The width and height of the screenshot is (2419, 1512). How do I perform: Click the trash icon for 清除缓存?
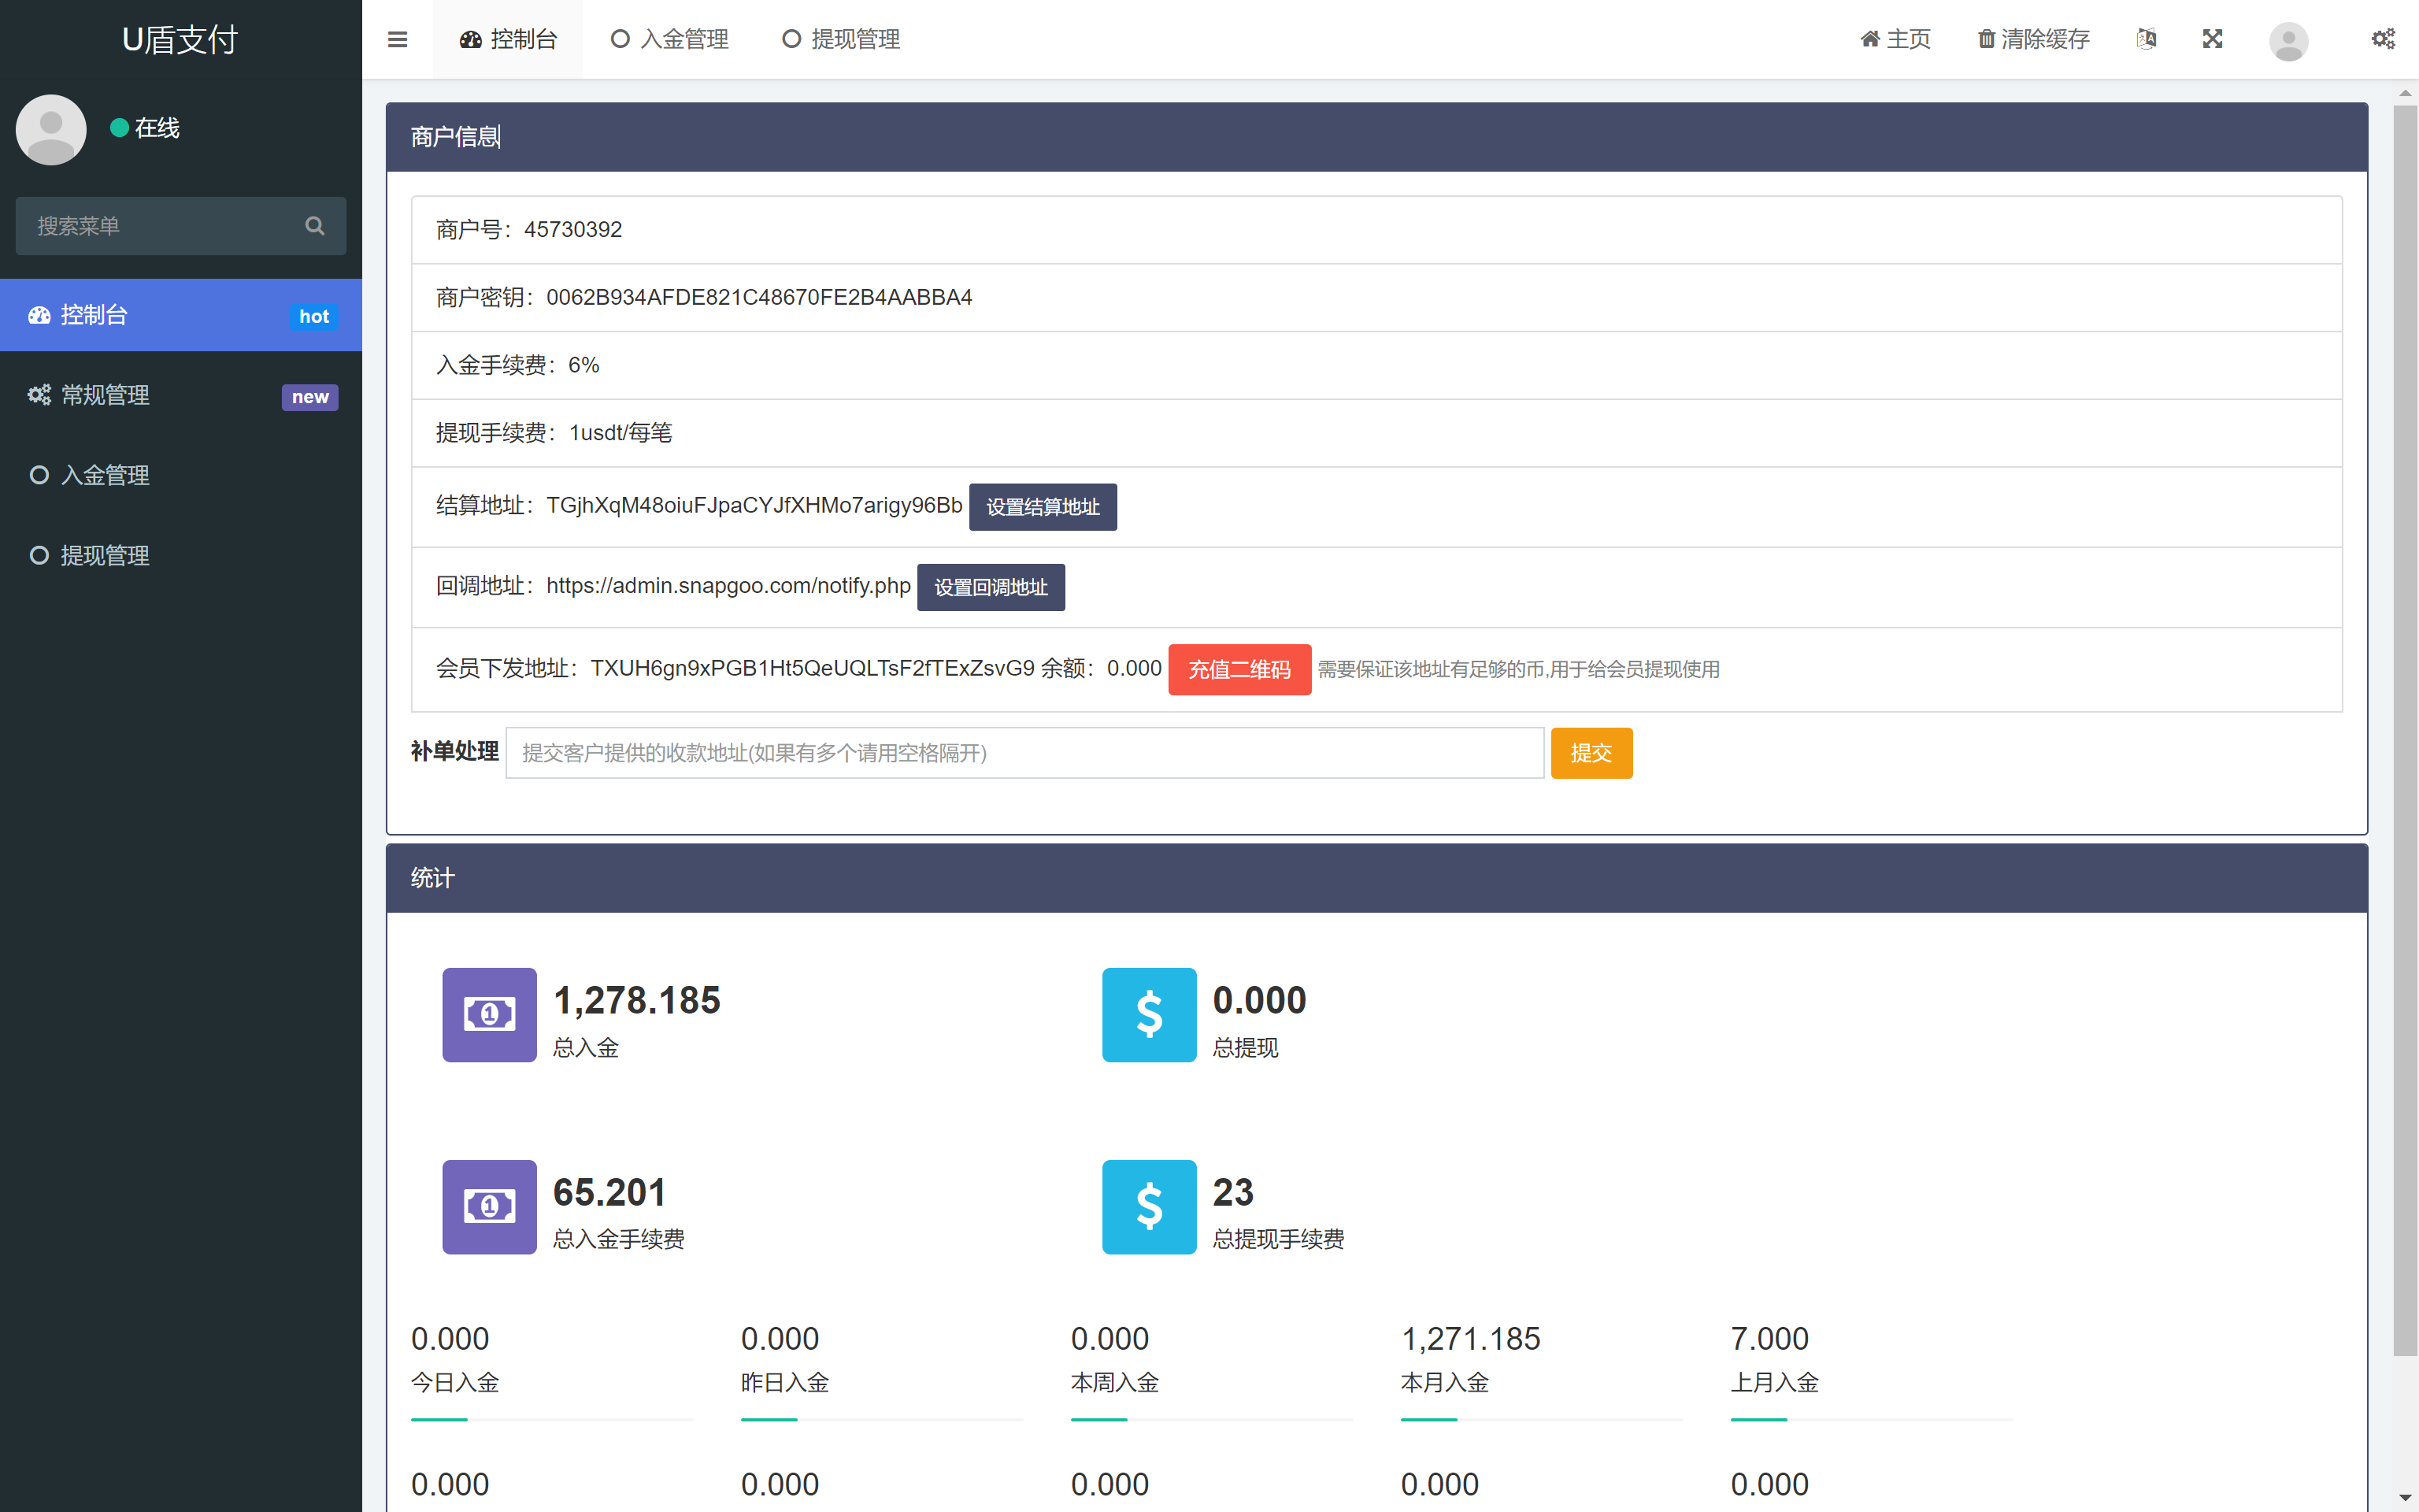click(1986, 39)
